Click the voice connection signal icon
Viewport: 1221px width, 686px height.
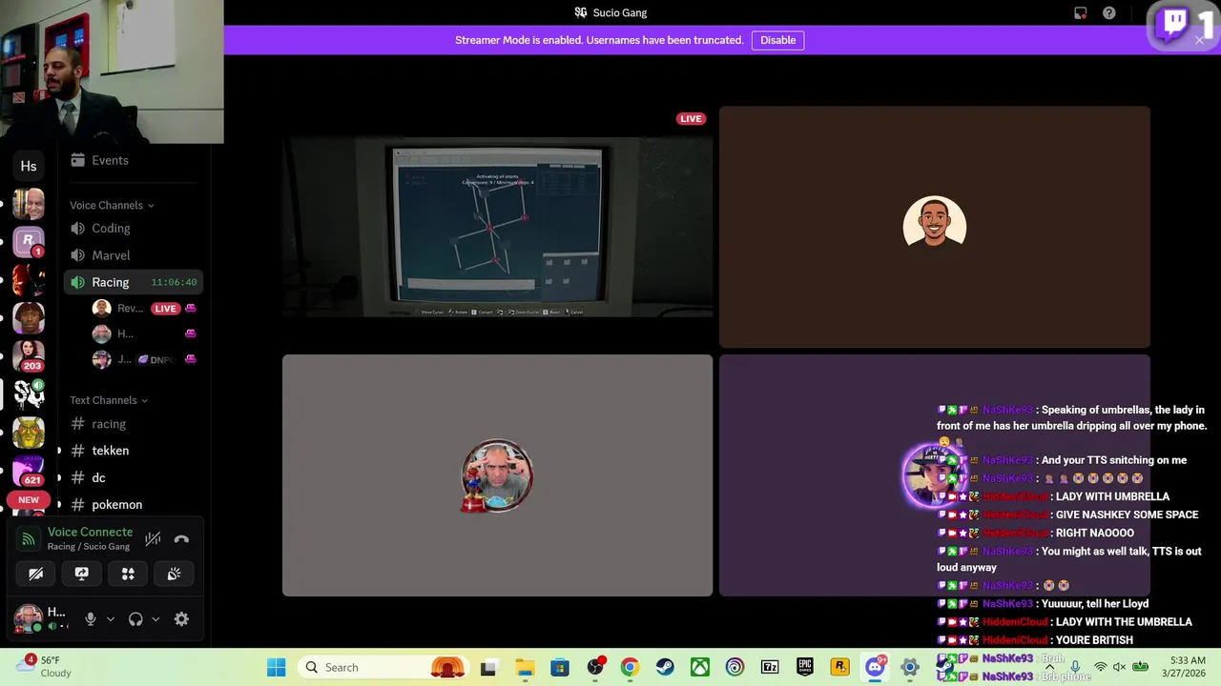point(29,539)
